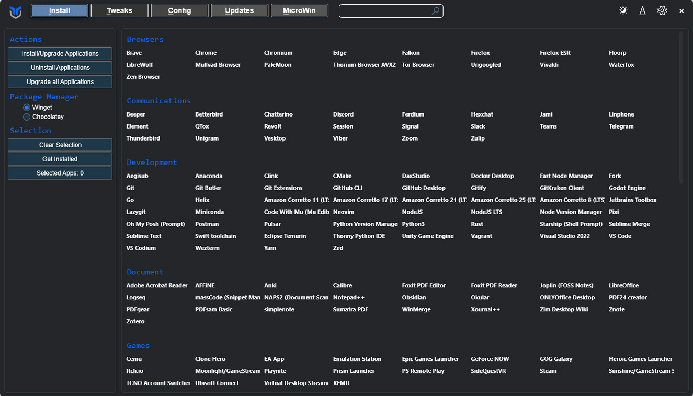Select GOG Galaxy entry
The height and width of the screenshot is (396, 693).
tap(556, 359)
